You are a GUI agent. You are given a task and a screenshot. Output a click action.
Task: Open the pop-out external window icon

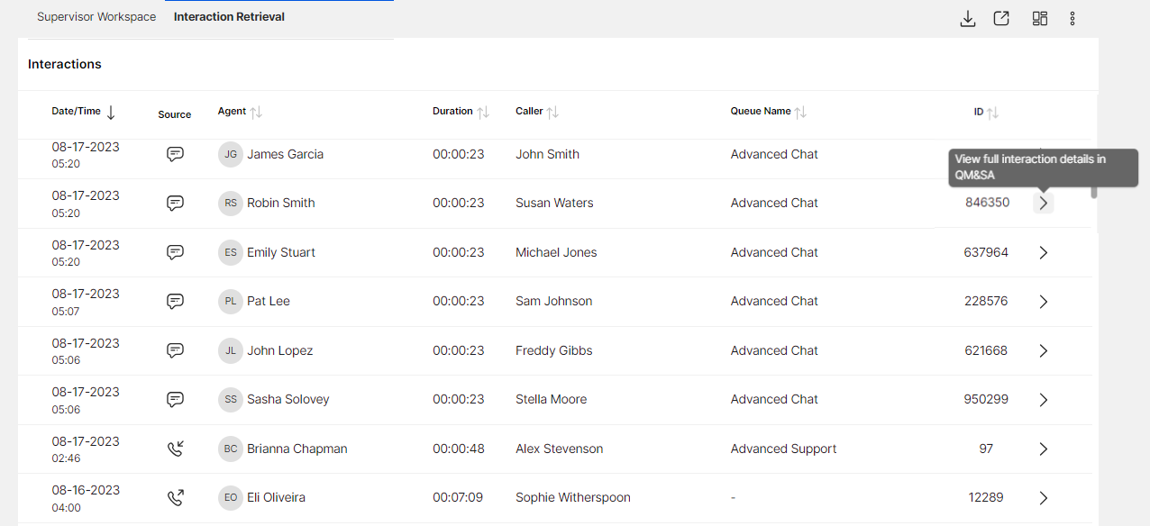pyautogui.click(x=1001, y=18)
